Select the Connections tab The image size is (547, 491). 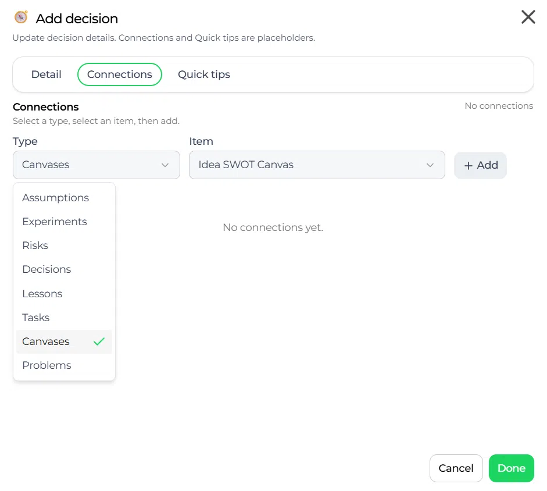click(x=120, y=74)
